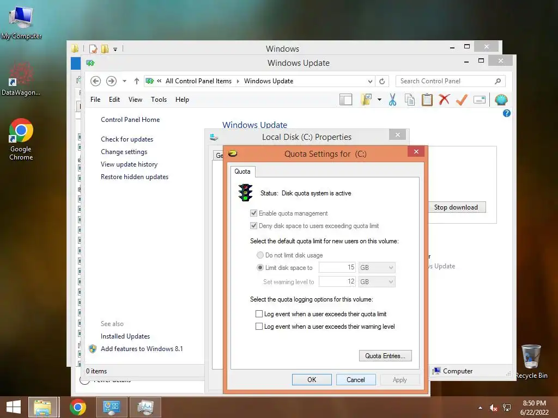
Task: Click new document icon in Windows window quick access
Action: pos(93,48)
